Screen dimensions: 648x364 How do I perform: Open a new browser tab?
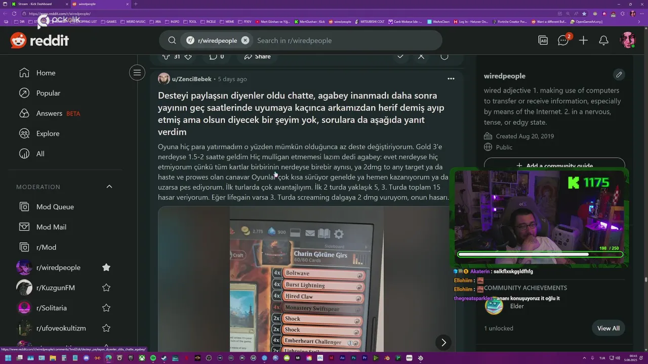(135, 4)
